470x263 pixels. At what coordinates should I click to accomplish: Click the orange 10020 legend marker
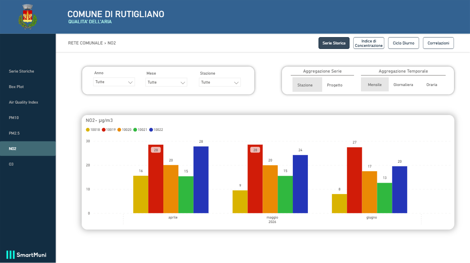point(119,130)
